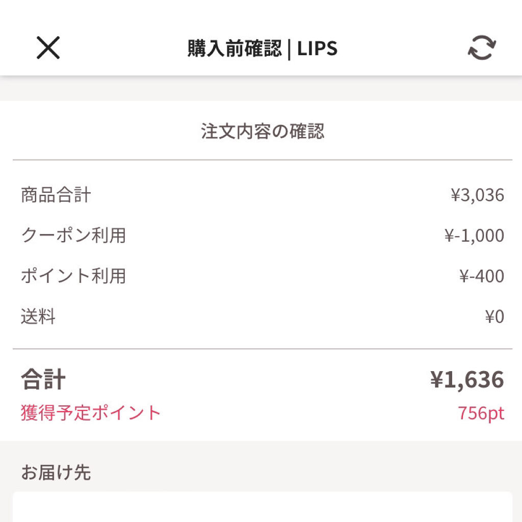This screenshot has height=522, width=522.
Task: Tap the bold 合計 total label
Action: (x=43, y=380)
